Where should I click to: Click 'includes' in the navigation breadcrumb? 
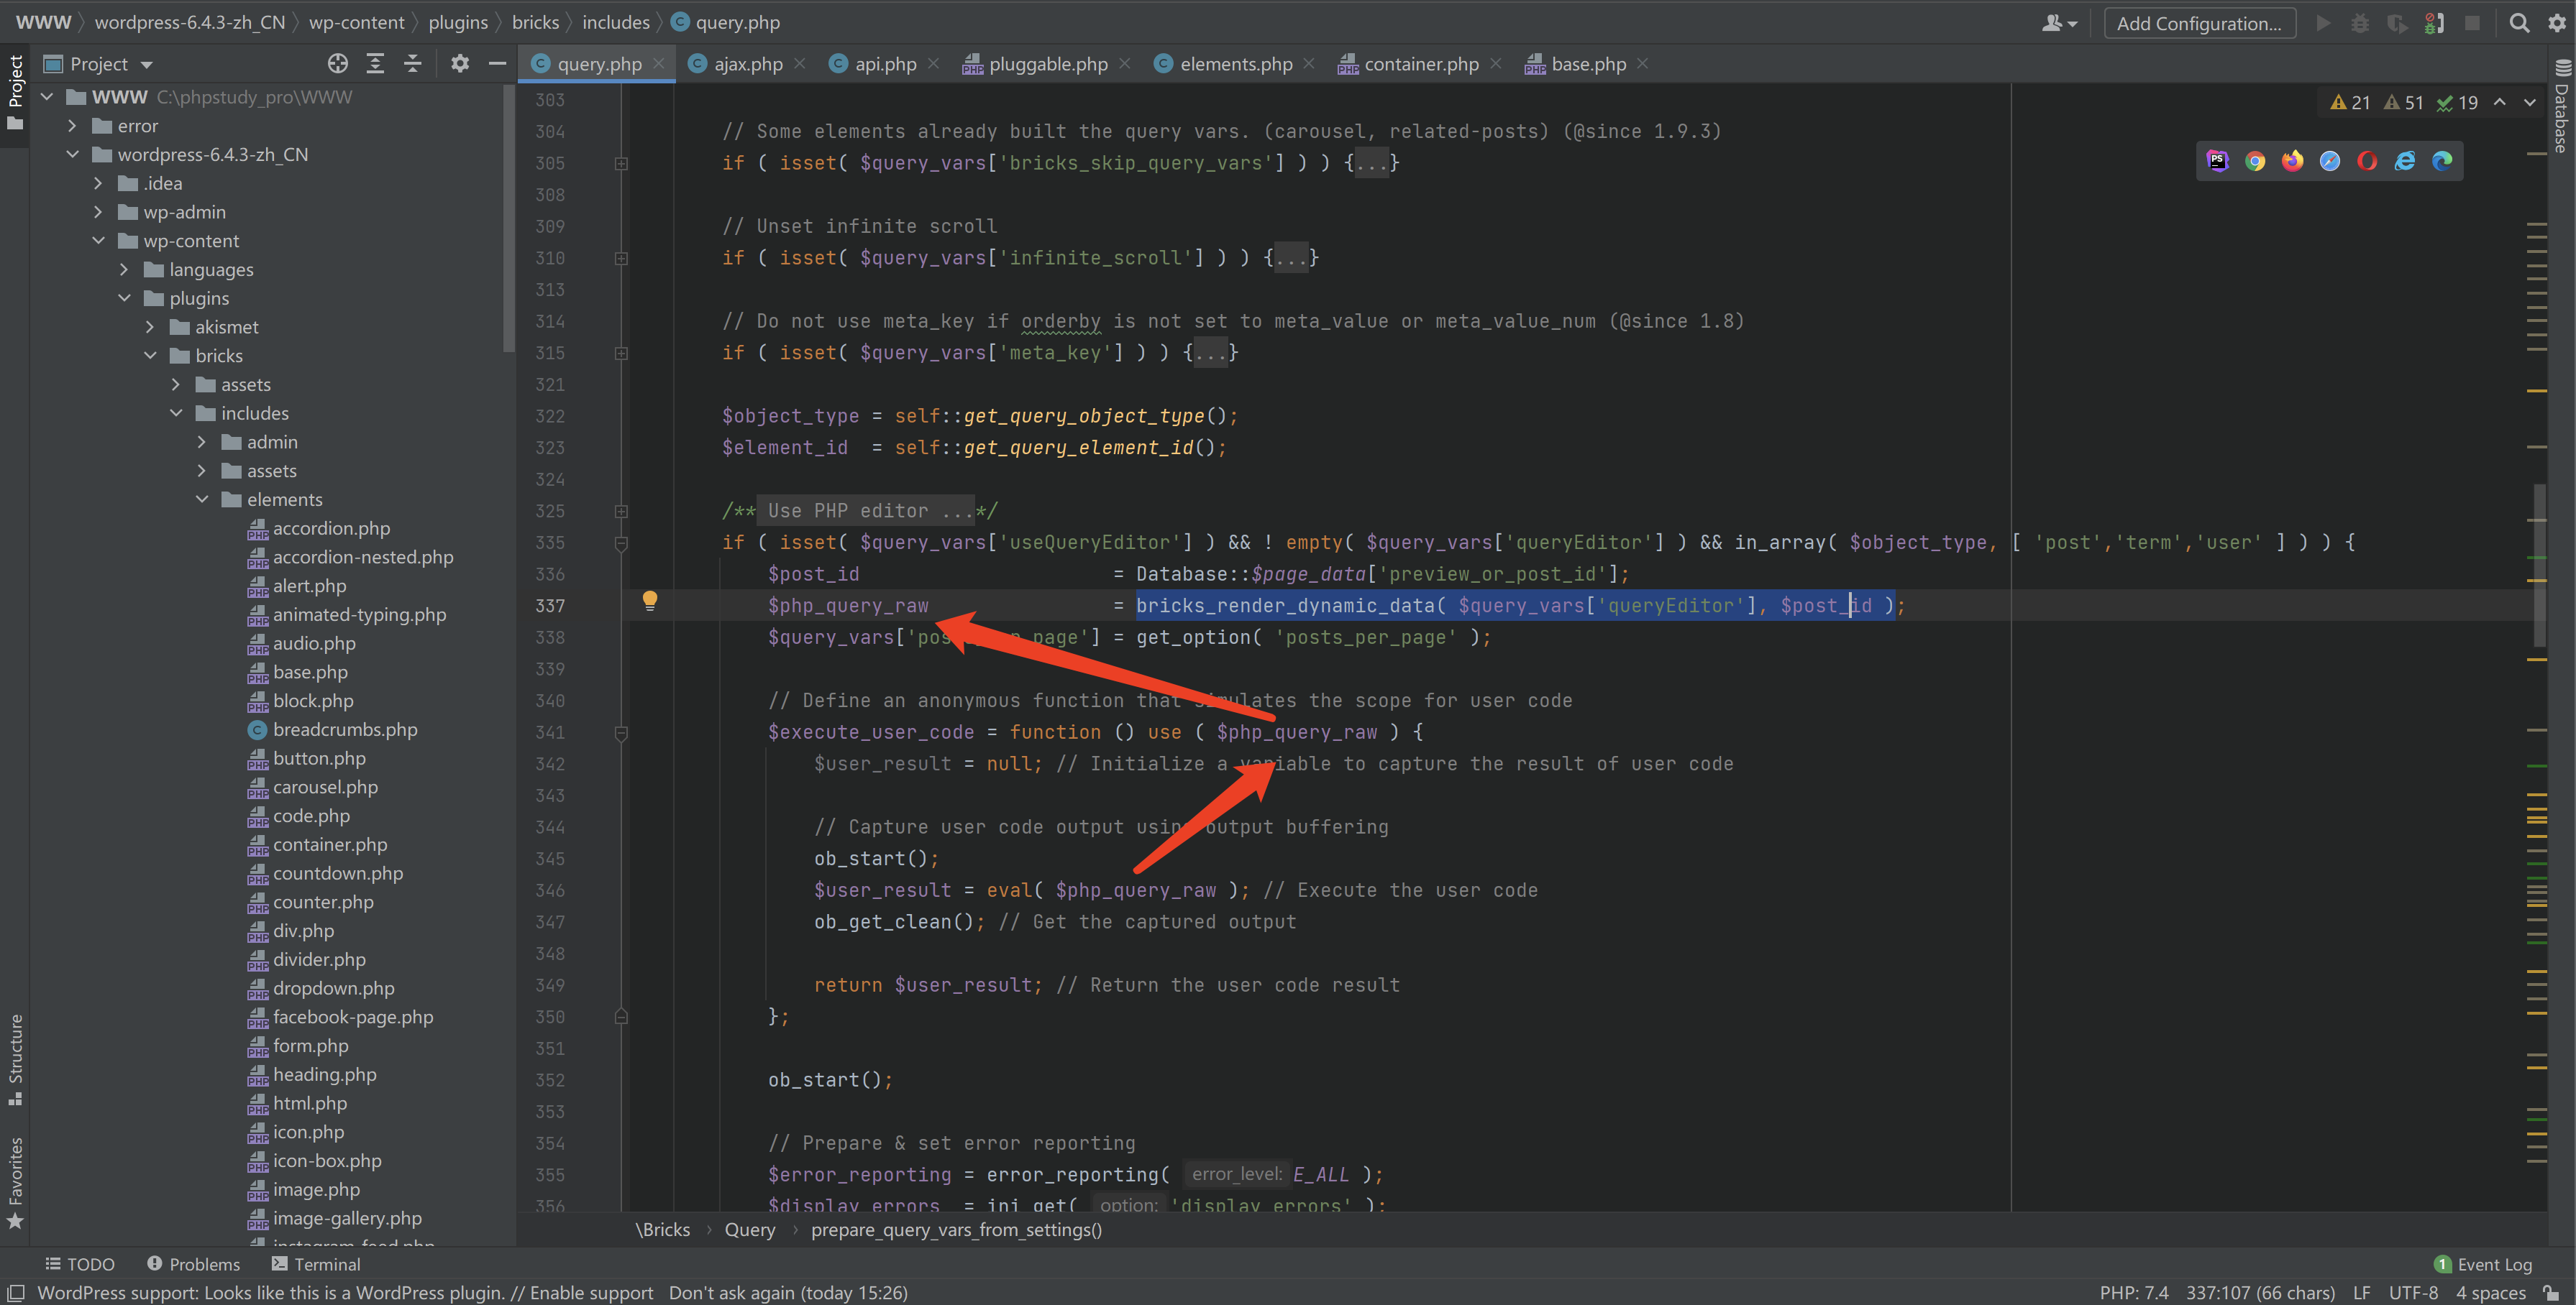coord(616,22)
